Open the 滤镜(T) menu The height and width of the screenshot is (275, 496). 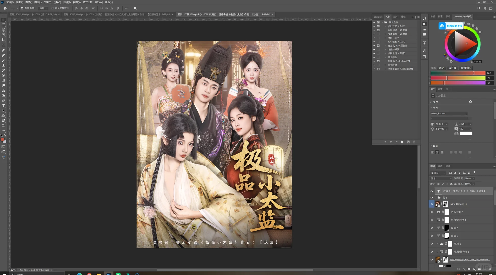pos(67,2)
